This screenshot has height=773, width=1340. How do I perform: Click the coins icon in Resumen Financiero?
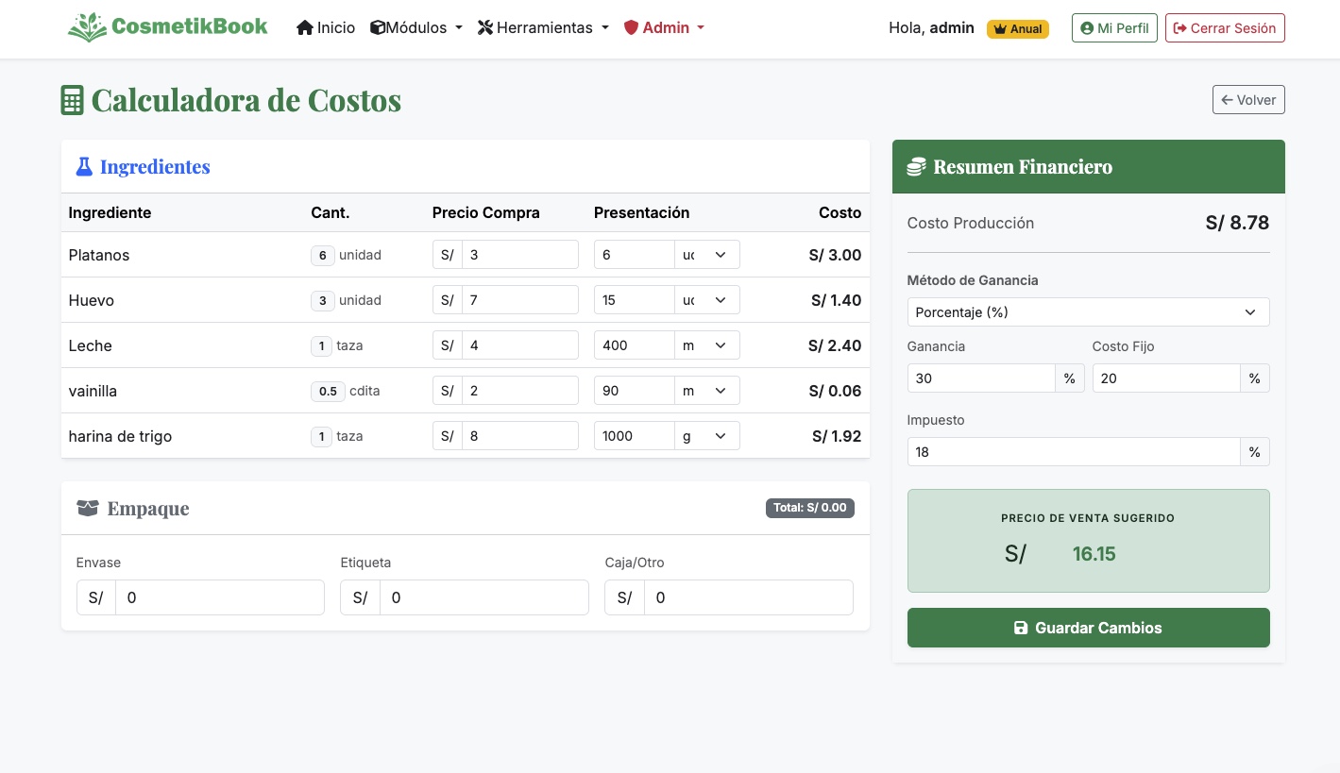tap(916, 167)
